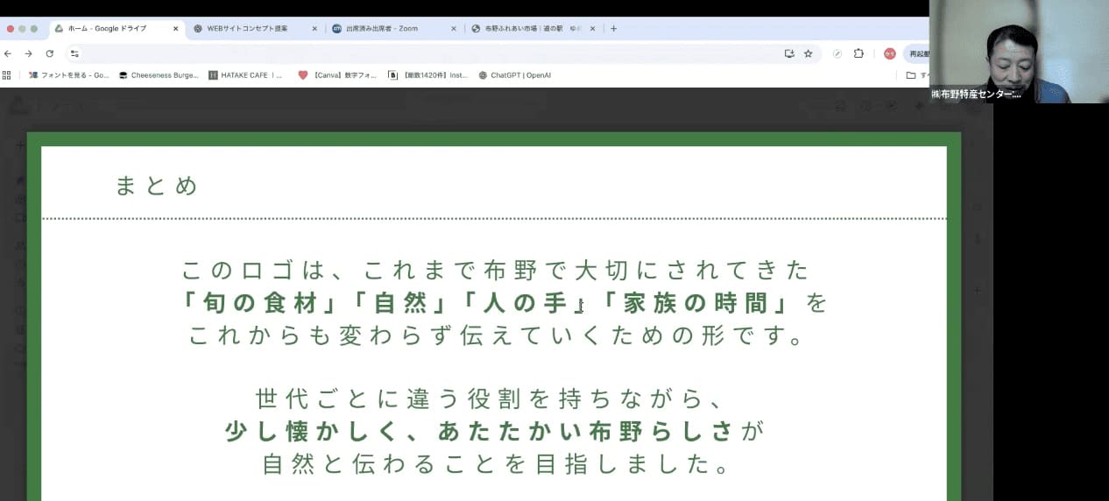This screenshot has width=1109, height=501.
Task: Click the browser forward arrow
Action: [x=28, y=53]
